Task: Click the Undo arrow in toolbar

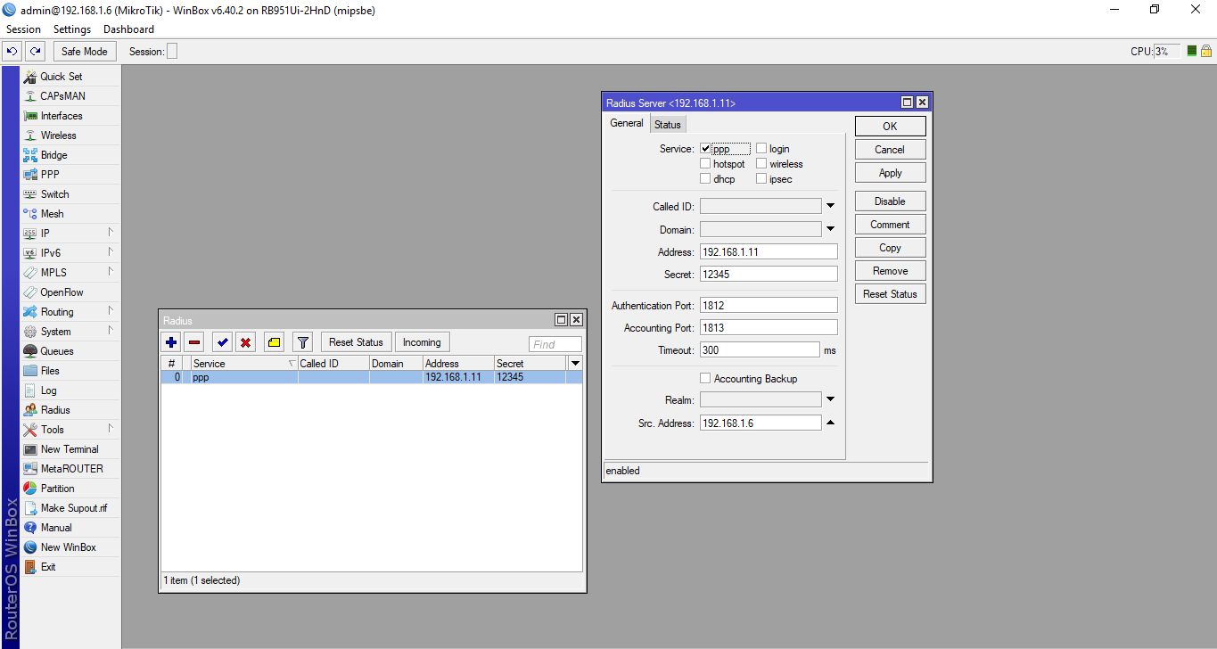Action: pos(12,52)
